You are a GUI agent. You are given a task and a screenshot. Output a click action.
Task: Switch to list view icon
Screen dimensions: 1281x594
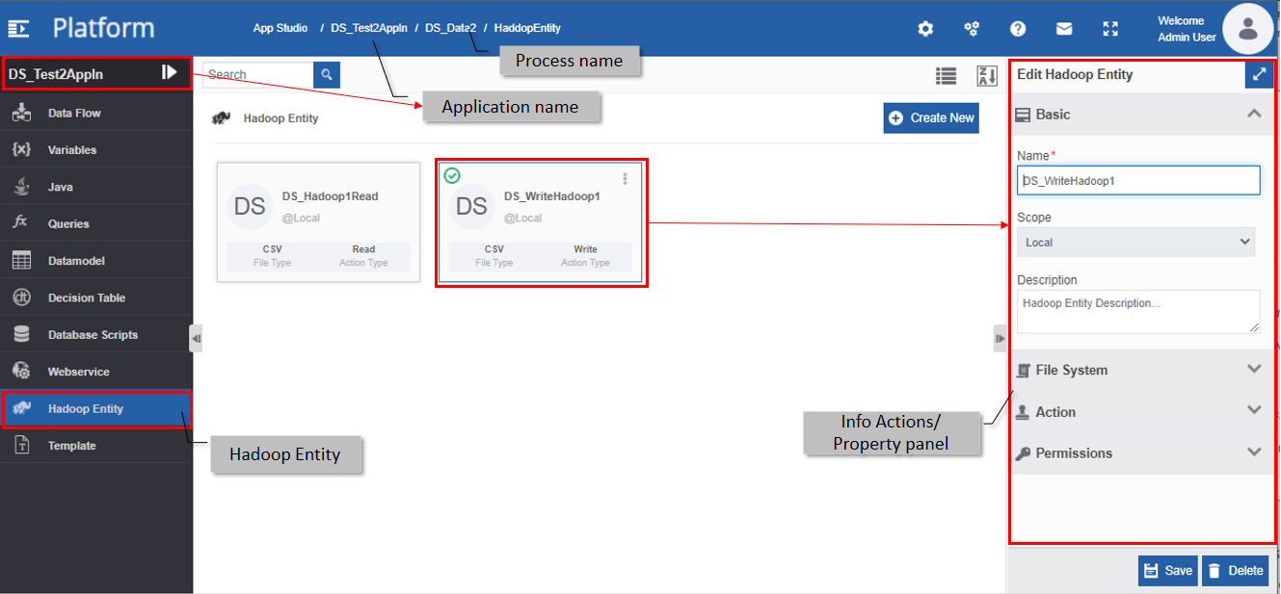click(x=946, y=76)
